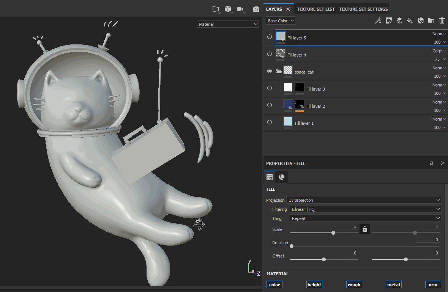
Task: Create a new folder in layer stack
Action: pos(431,21)
